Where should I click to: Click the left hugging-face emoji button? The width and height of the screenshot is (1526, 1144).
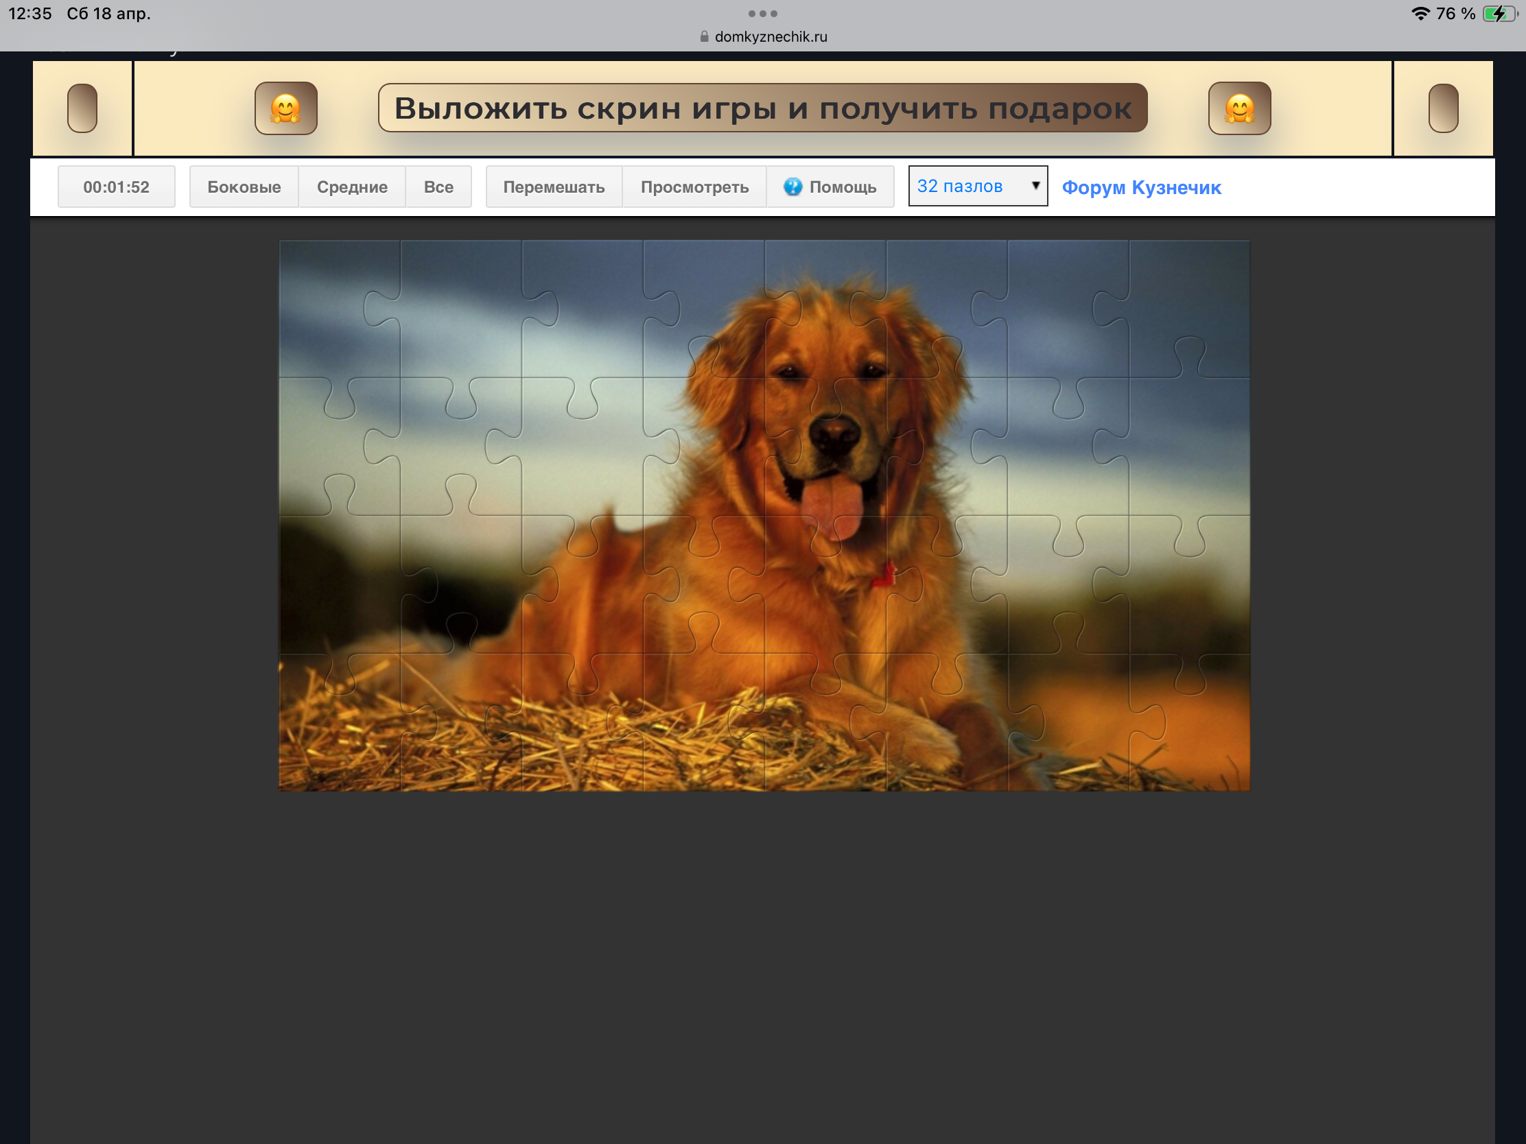285,108
